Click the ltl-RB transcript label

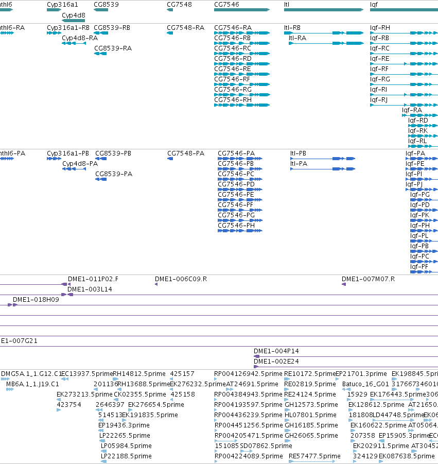pyautogui.click(x=292, y=28)
